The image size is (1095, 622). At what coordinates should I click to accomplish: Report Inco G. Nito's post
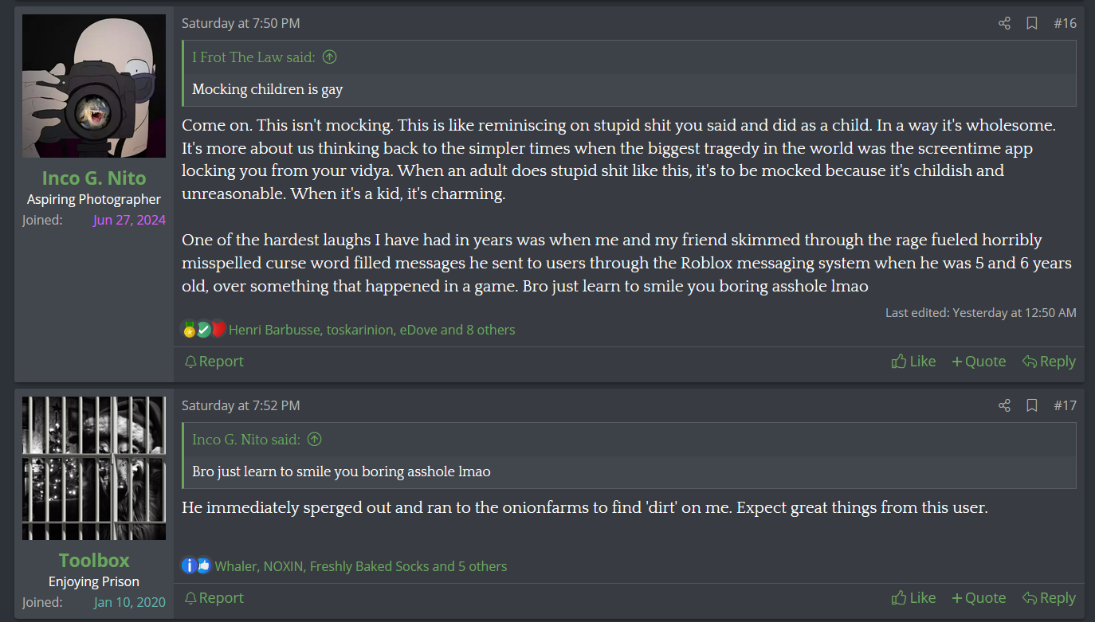click(x=214, y=362)
